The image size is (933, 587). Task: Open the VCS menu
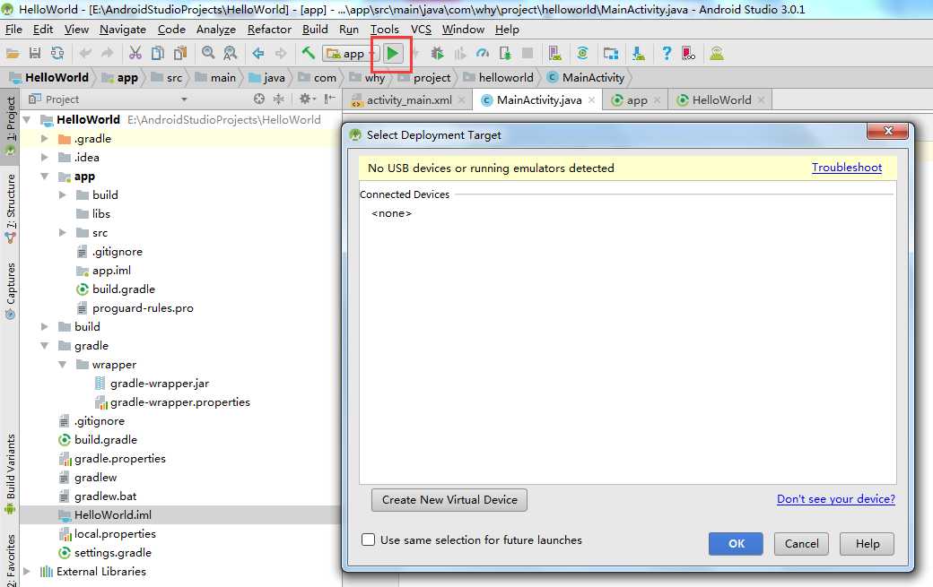[x=421, y=29]
